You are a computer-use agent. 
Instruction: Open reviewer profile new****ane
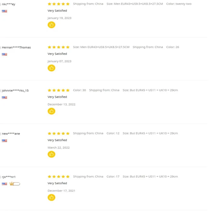point(11,134)
